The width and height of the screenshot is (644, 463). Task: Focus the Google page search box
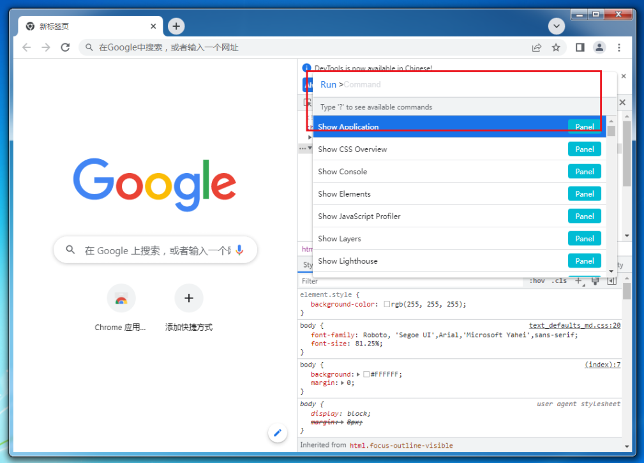point(155,250)
